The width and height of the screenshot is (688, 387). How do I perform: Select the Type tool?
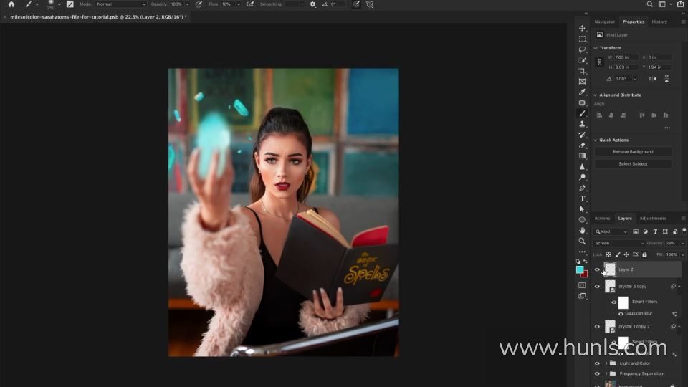(x=582, y=199)
